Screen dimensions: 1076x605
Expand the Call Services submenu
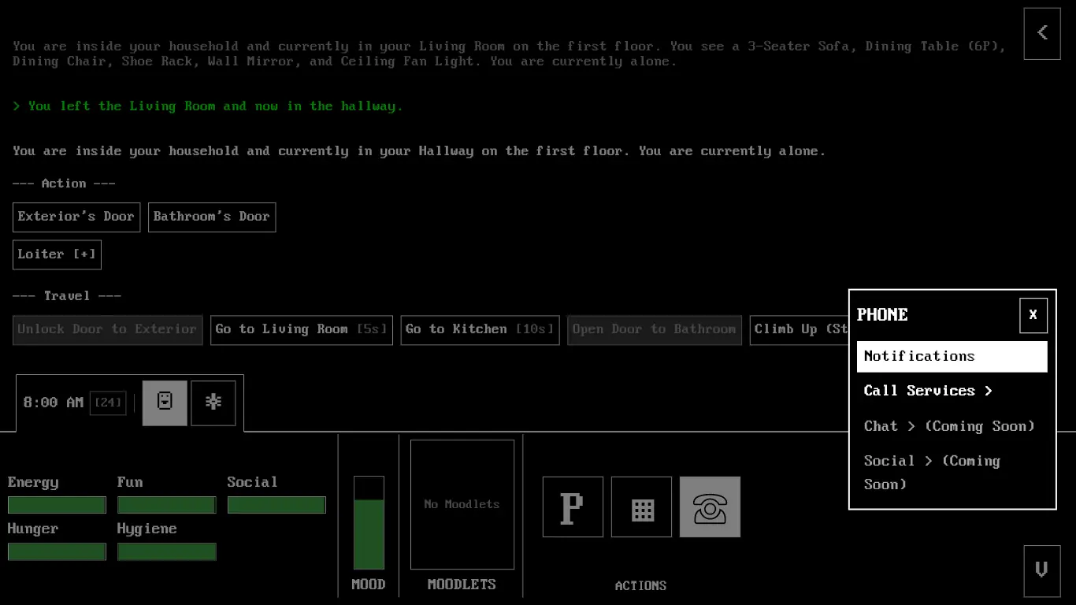927,391
